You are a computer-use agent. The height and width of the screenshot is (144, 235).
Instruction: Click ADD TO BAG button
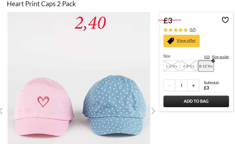coord(196,101)
